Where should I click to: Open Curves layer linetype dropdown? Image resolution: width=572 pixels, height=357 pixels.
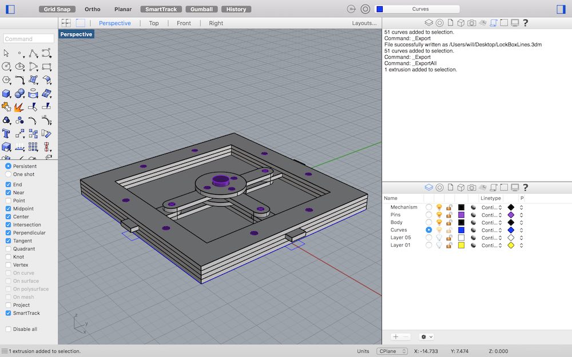click(491, 230)
